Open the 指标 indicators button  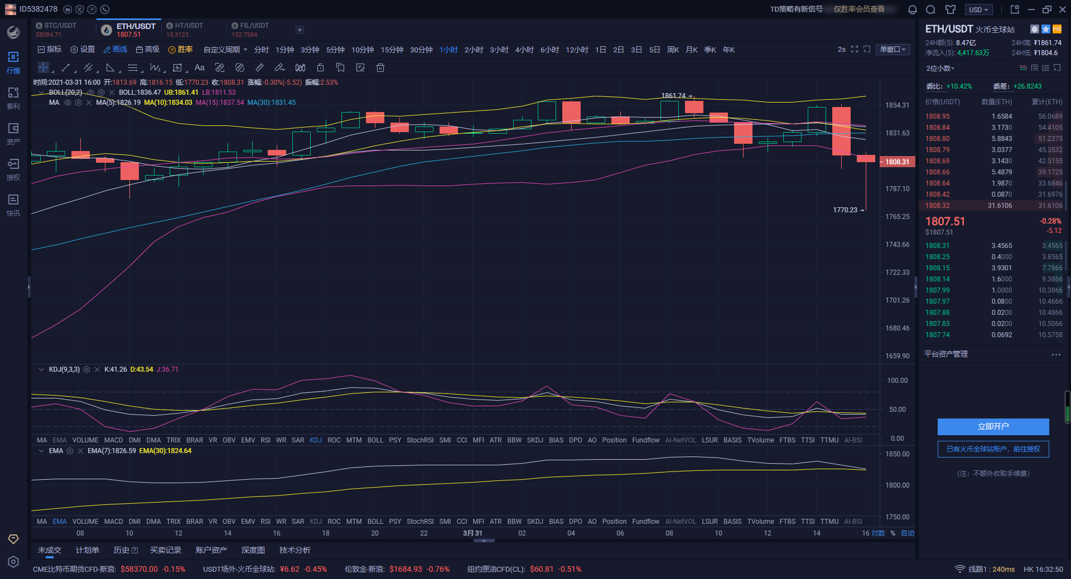[50, 50]
